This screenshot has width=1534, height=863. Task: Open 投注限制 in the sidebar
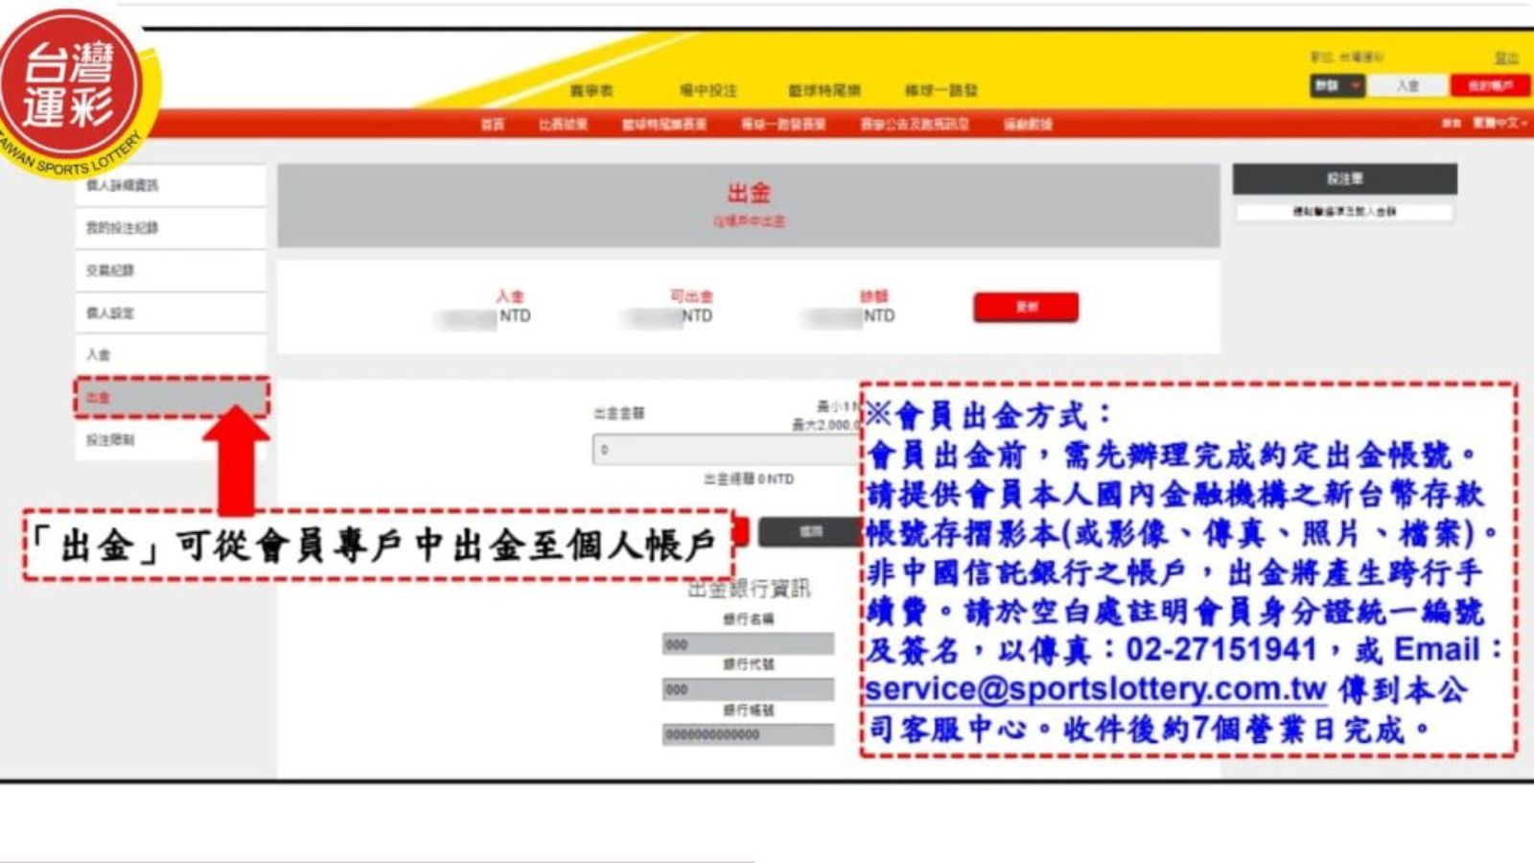coord(171,440)
